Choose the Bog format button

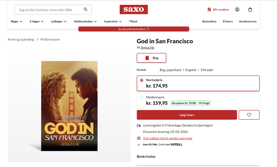point(152,58)
